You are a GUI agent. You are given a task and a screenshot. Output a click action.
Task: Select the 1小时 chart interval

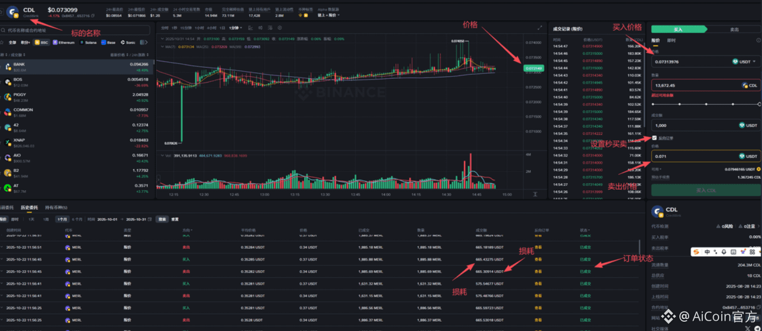click(199, 28)
